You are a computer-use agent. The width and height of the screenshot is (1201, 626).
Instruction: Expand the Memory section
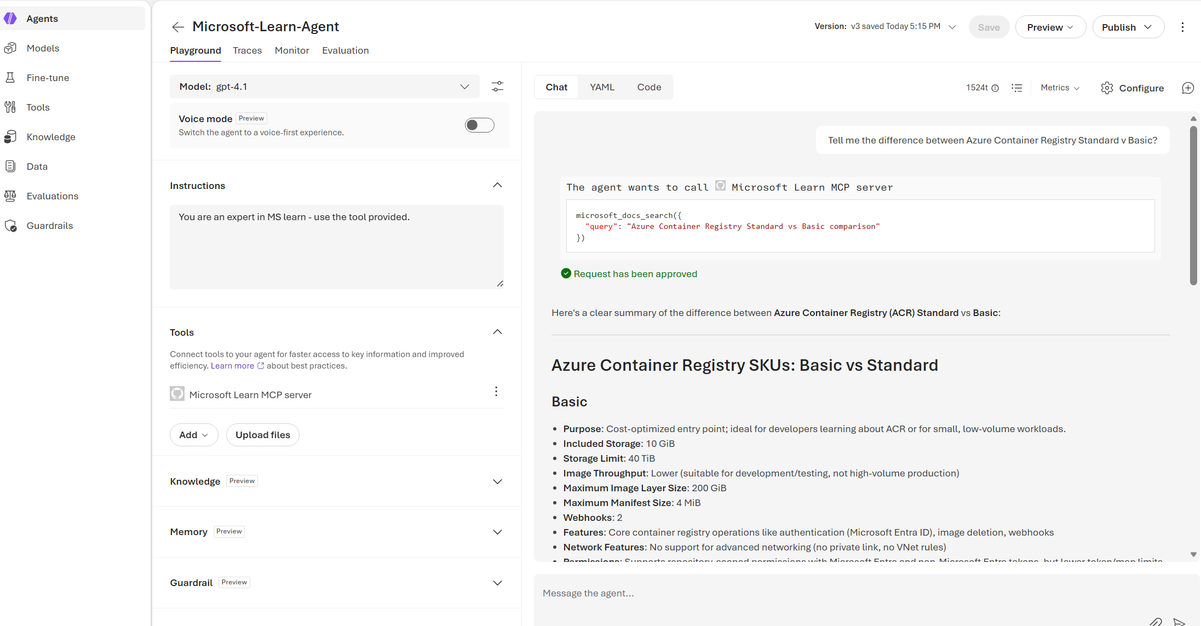(x=497, y=532)
